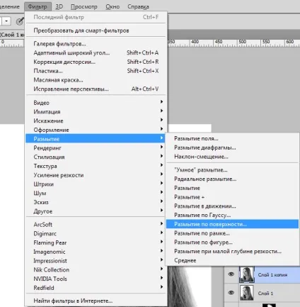Viewport: 300px width, 307px height.
Task: Hide the Слой 1 копия layer
Action: coord(231,274)
